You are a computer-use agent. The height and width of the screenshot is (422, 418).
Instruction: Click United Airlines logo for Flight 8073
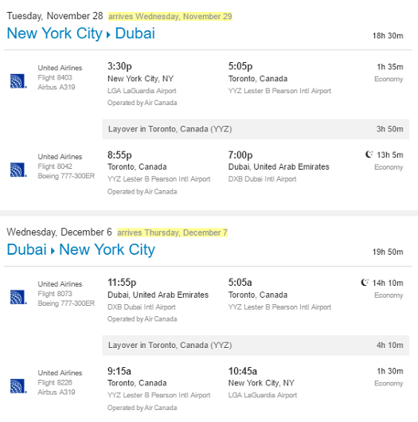pyautogui.click(x=18, y=297)
